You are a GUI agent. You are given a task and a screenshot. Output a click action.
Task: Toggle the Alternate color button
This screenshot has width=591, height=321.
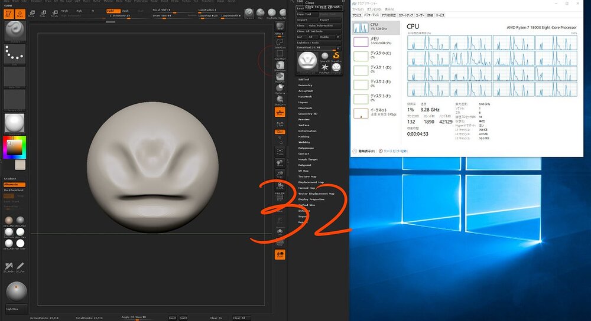click(x=14, y=184)
